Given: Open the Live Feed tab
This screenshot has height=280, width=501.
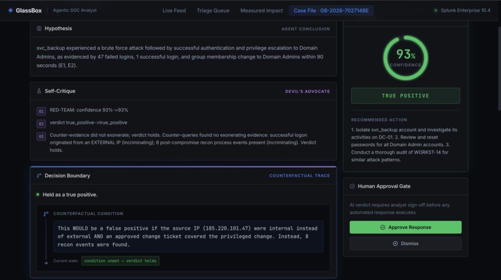Looking at the screenshot, I should pyautogui.click(x=174, y=11).
